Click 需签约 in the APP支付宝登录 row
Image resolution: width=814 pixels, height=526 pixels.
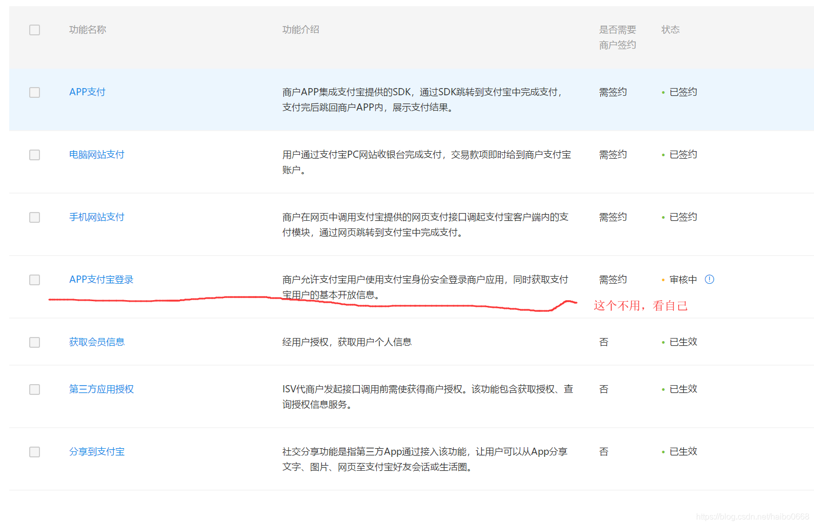[613, 279]
